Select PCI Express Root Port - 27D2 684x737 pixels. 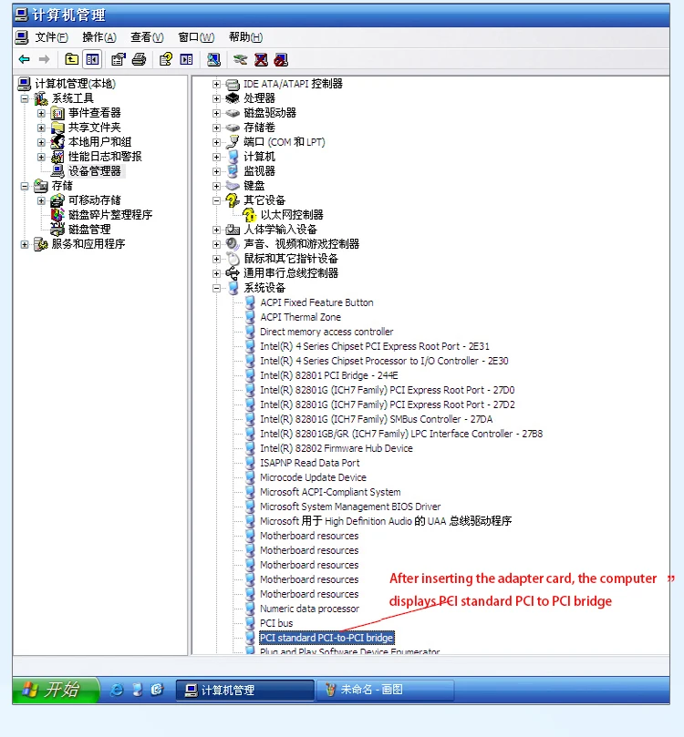pos(388,404)
